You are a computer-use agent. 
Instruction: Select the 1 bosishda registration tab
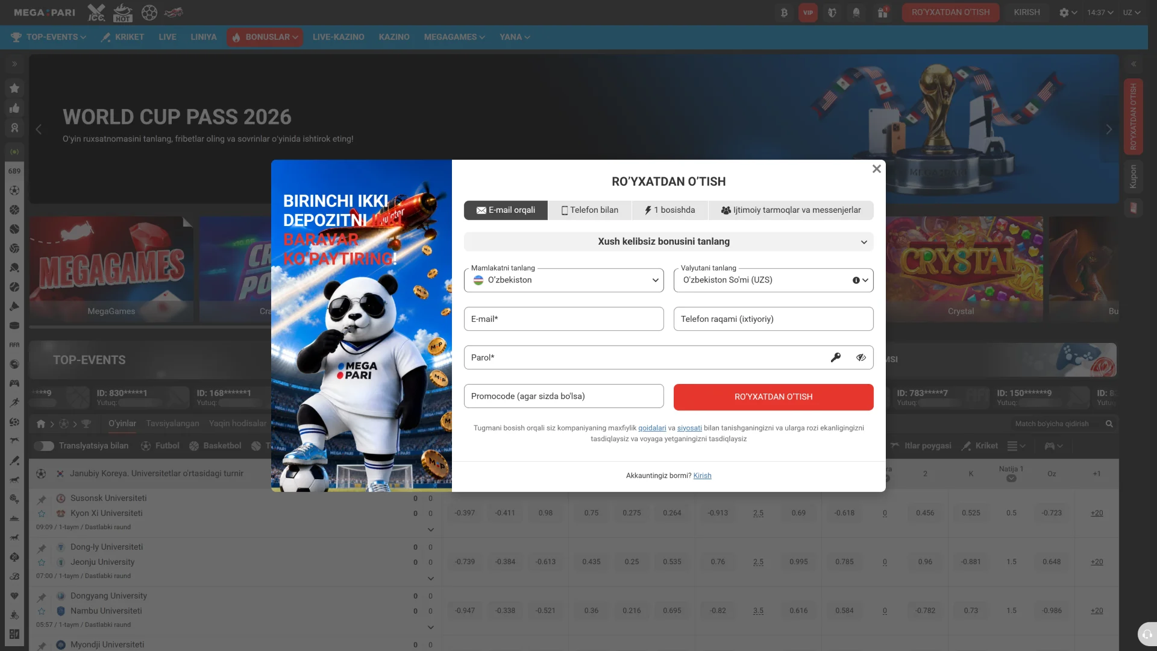pos(670,210)
